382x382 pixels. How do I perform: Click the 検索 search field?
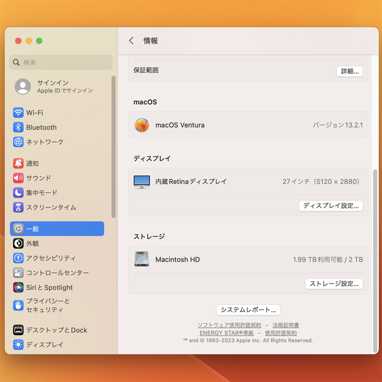tap(61, 62)
